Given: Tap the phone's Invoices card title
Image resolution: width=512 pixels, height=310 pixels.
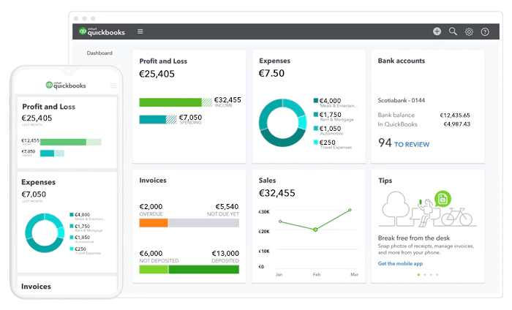Looking at the screenshot, I should [37, 287].
